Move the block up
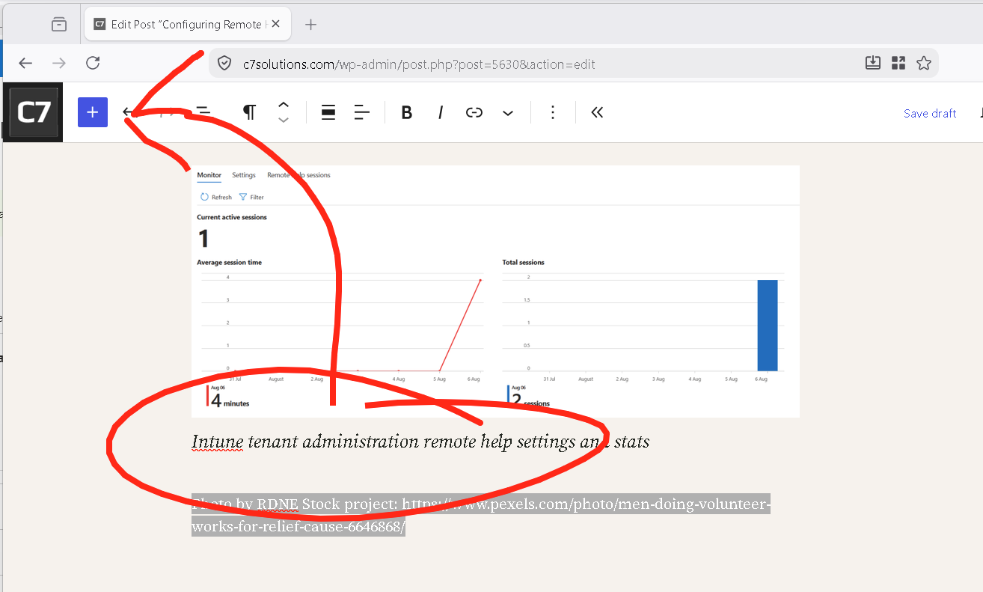The image size is (983, 592). (284, 105)
